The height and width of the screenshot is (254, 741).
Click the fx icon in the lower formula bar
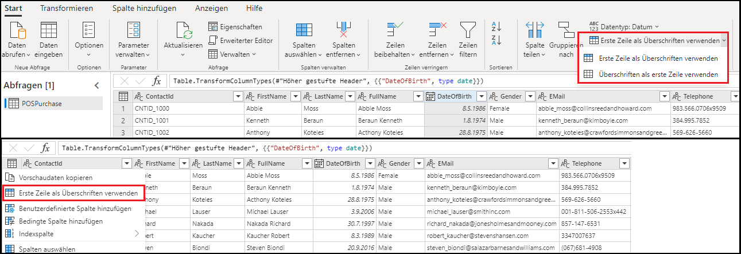(45, 148)
